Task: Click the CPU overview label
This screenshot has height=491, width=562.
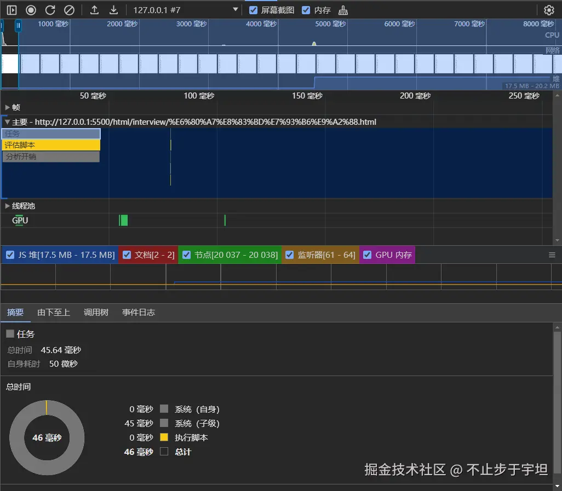Action: [552, 35]
